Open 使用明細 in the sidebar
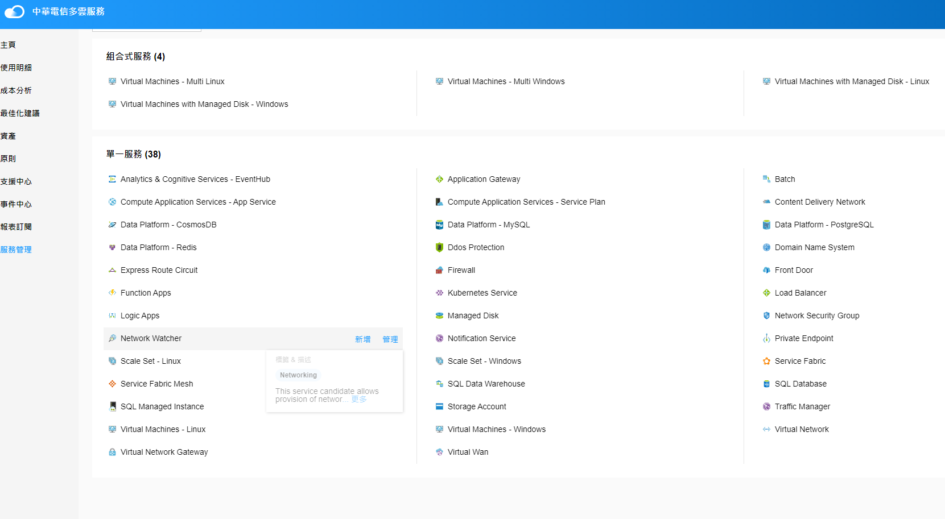945x519 pixels. (x=16, y=68)
